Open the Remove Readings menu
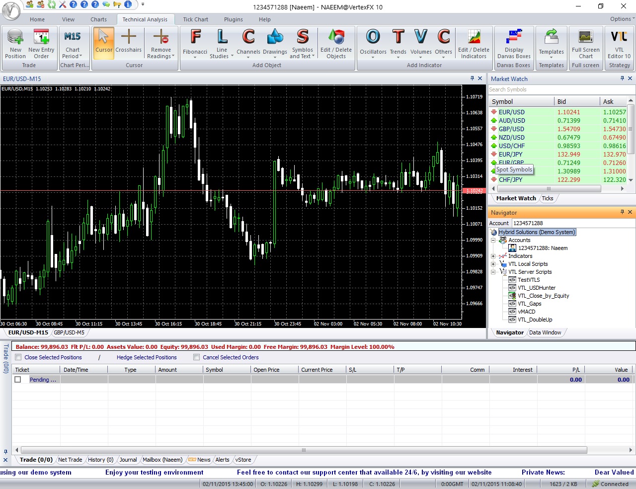 point(160,44)
